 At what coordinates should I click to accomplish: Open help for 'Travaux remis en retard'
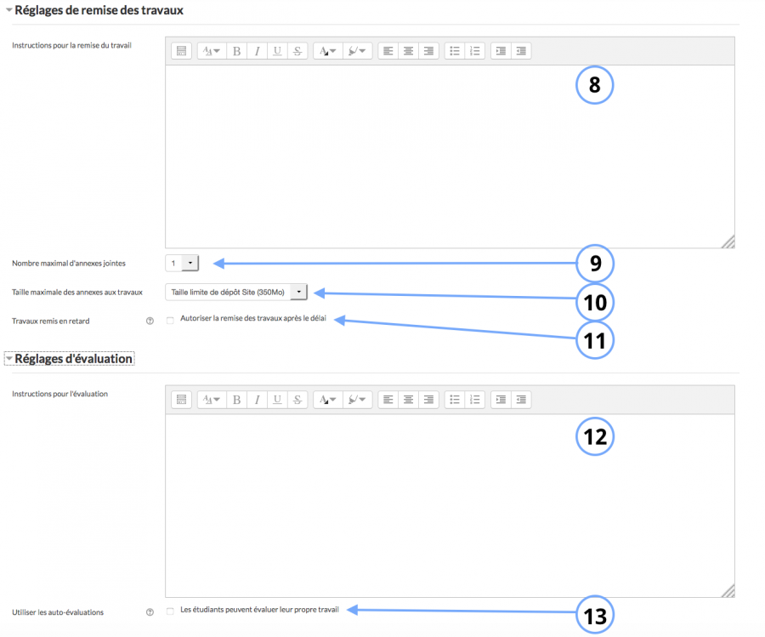150,321
